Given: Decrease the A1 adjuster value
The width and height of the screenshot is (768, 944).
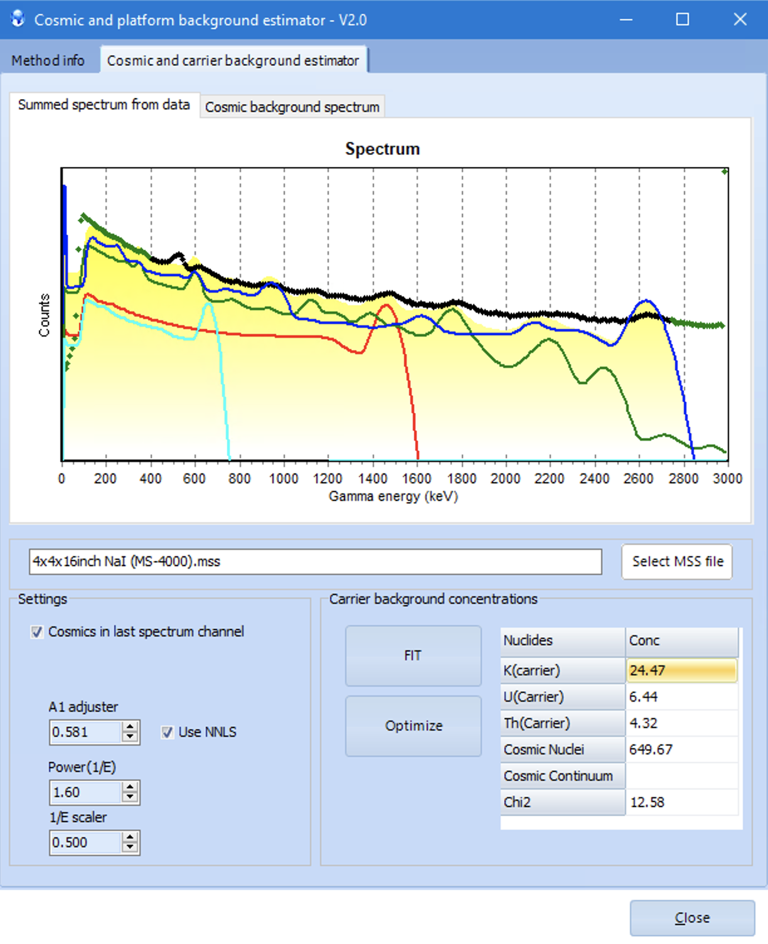Looking at the screenshot, I should tap(130, 737).
